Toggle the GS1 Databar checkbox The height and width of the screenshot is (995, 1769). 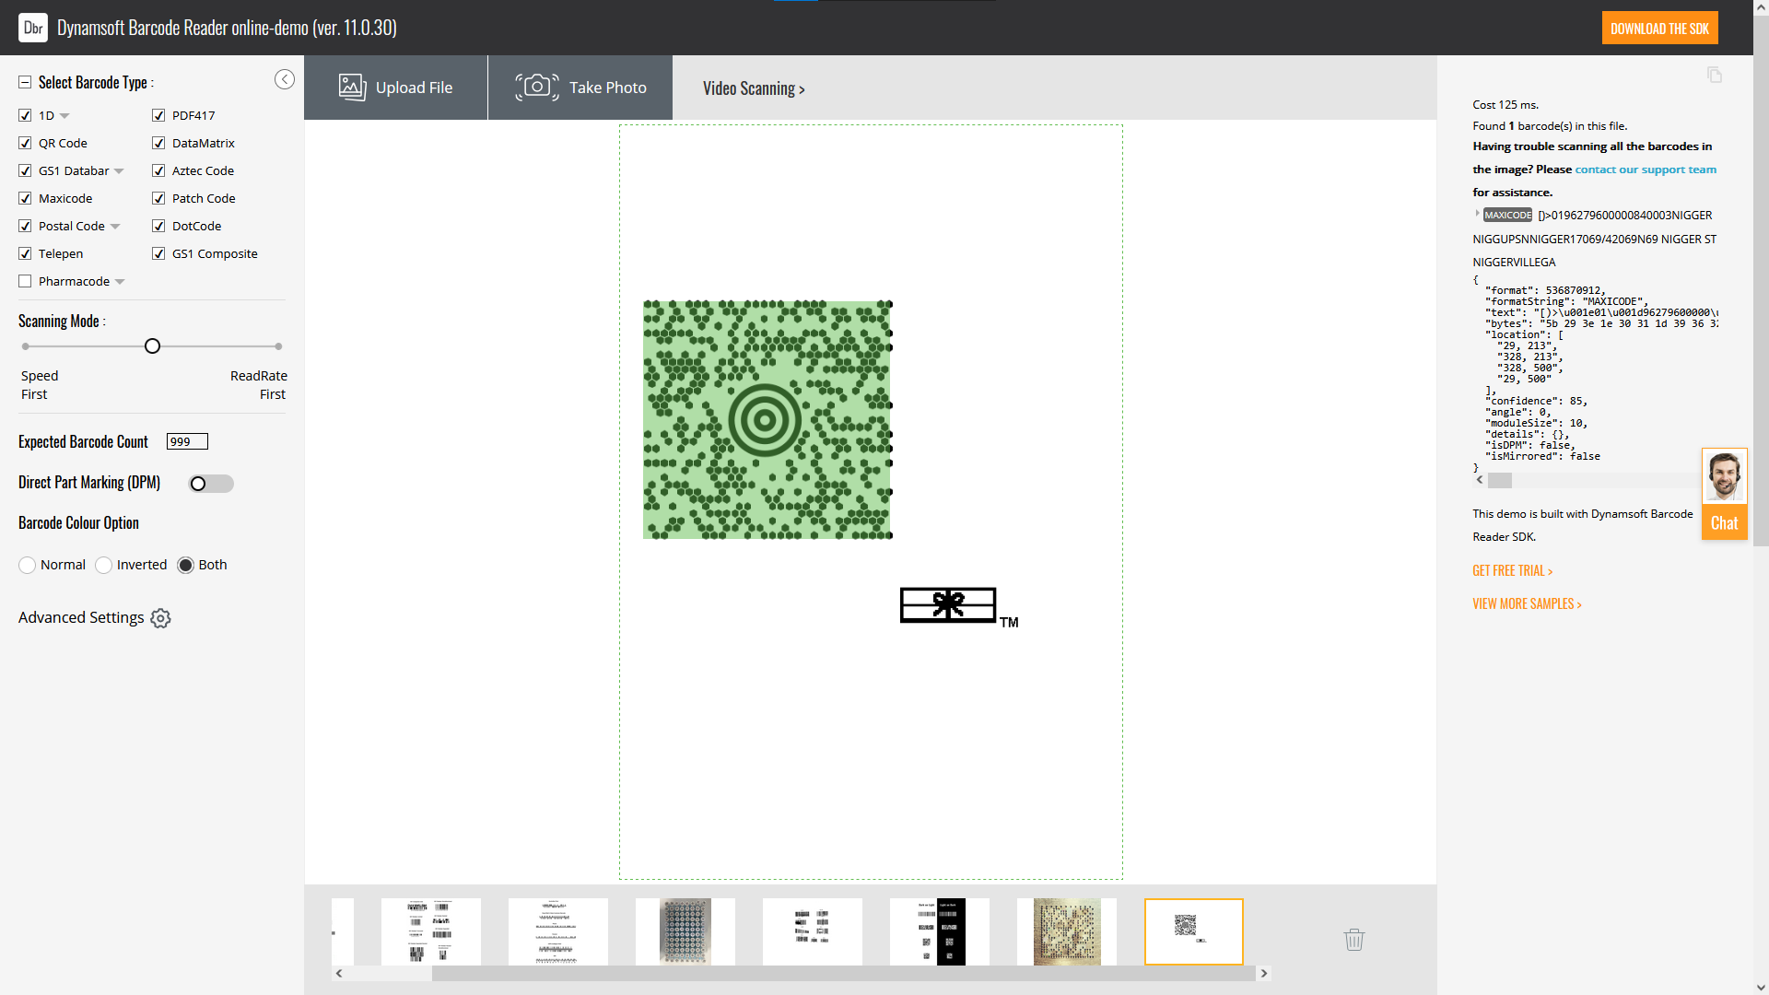[25, 170]
